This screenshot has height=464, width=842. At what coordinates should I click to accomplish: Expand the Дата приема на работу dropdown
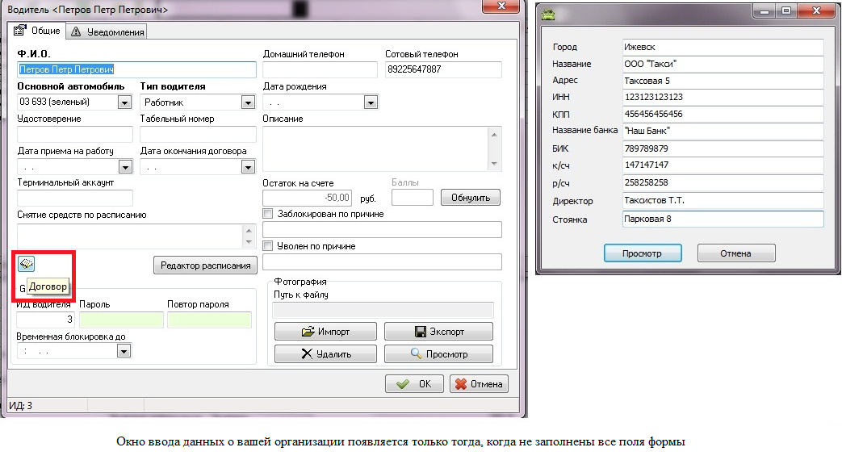[x=124, y=167]
